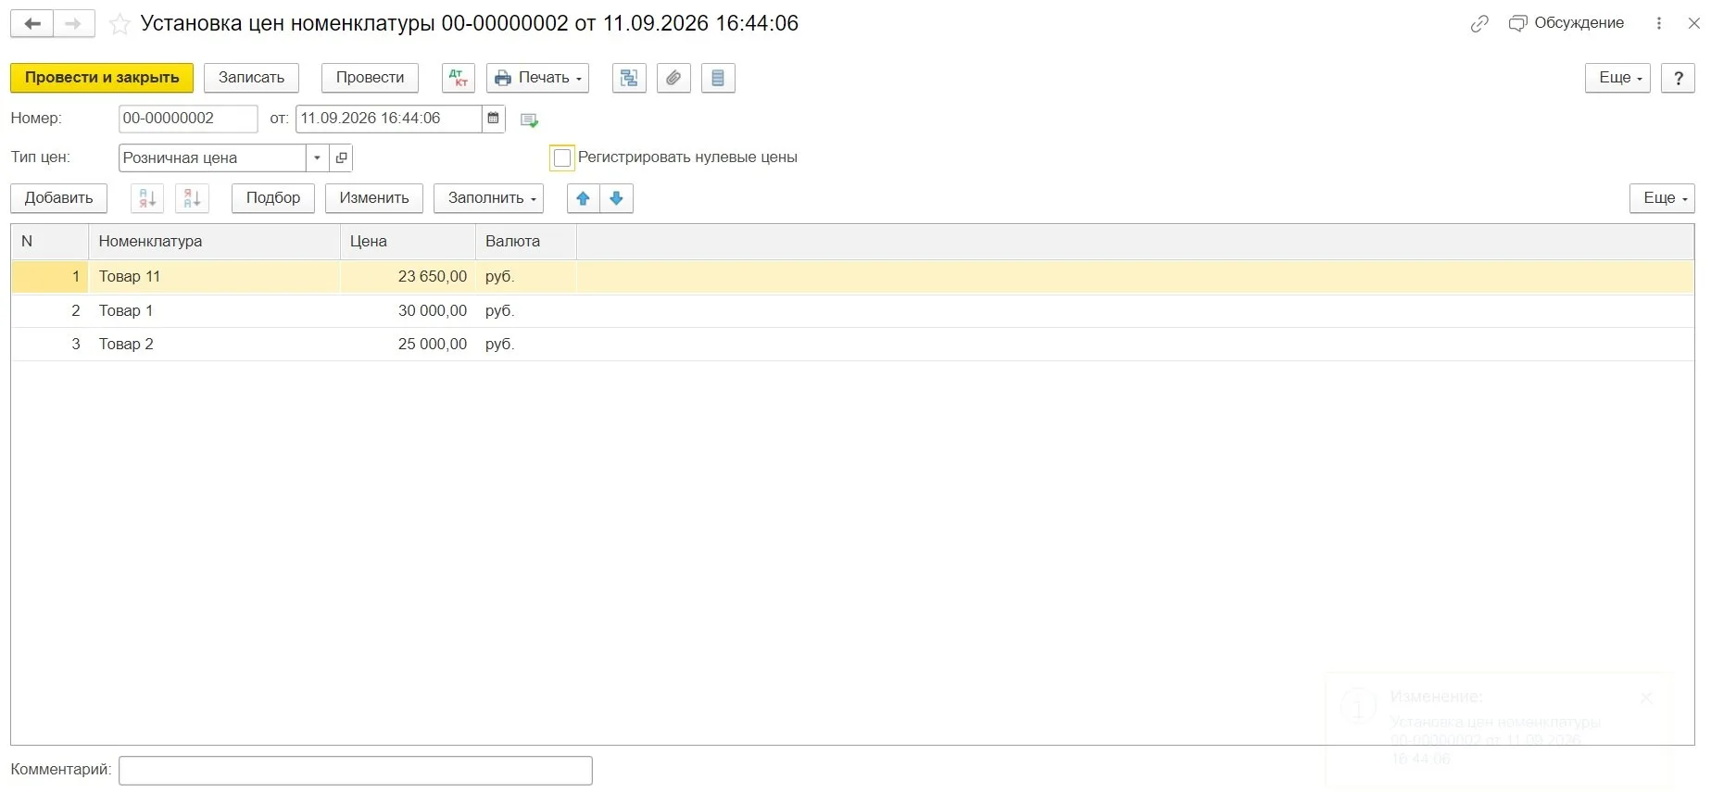Screen dimensions: 1711x792
Task: Click the Изменить button
Action: click(x=374, y=198)
